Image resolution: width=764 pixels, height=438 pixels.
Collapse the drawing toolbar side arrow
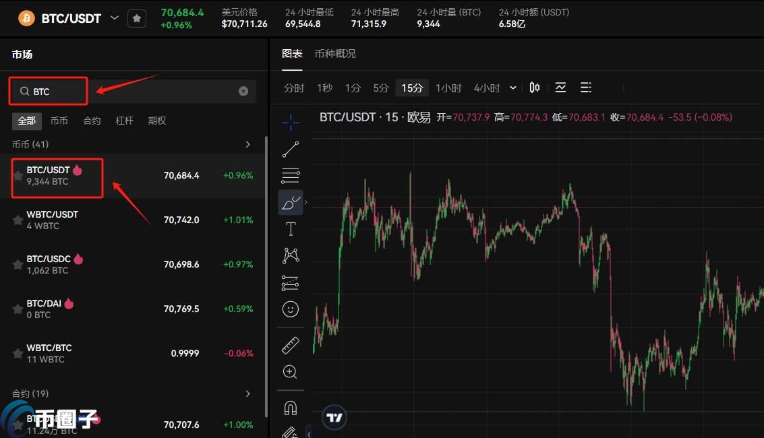(x=308, y=433)
